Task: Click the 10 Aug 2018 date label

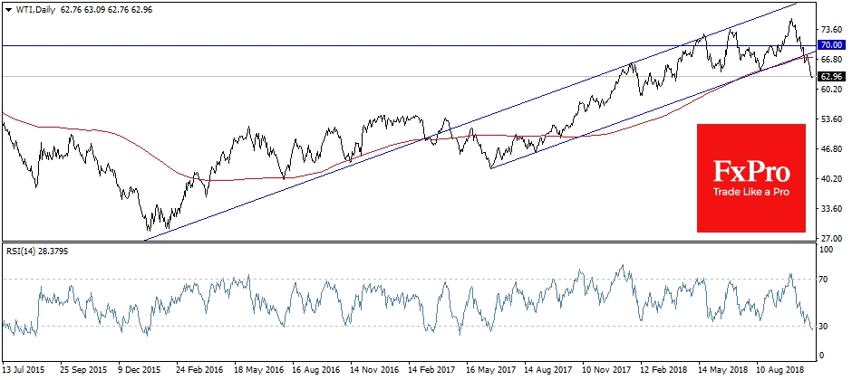Action: tap(779, 369)
